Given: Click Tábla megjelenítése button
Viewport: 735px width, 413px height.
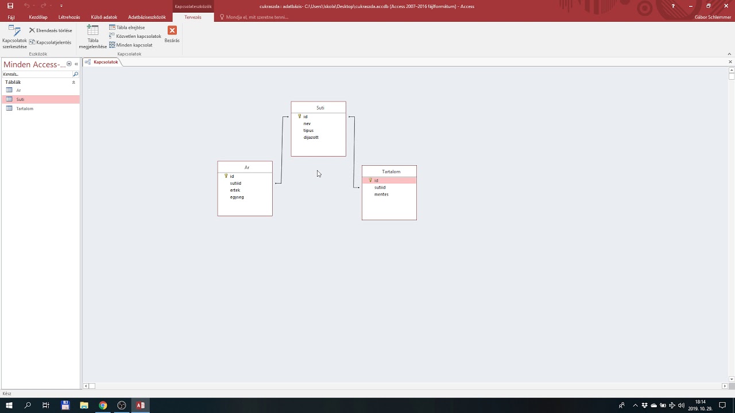Looking at the screenshot, I should tap(92, 37).
